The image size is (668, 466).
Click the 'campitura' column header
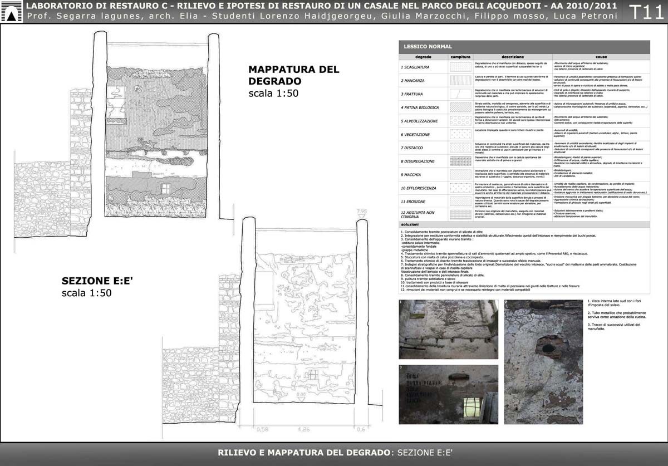click(460, 57)
